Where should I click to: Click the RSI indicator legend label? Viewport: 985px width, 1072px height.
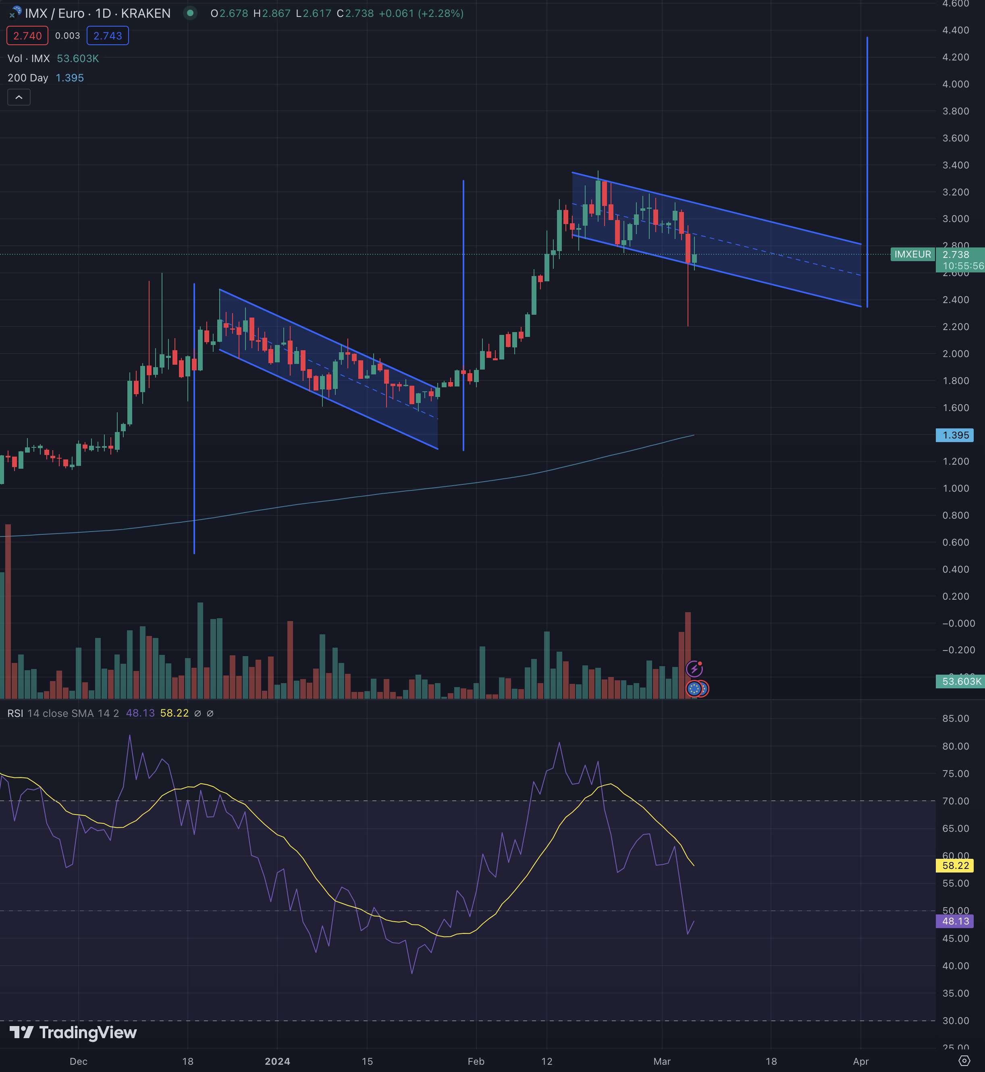point(15,713)
